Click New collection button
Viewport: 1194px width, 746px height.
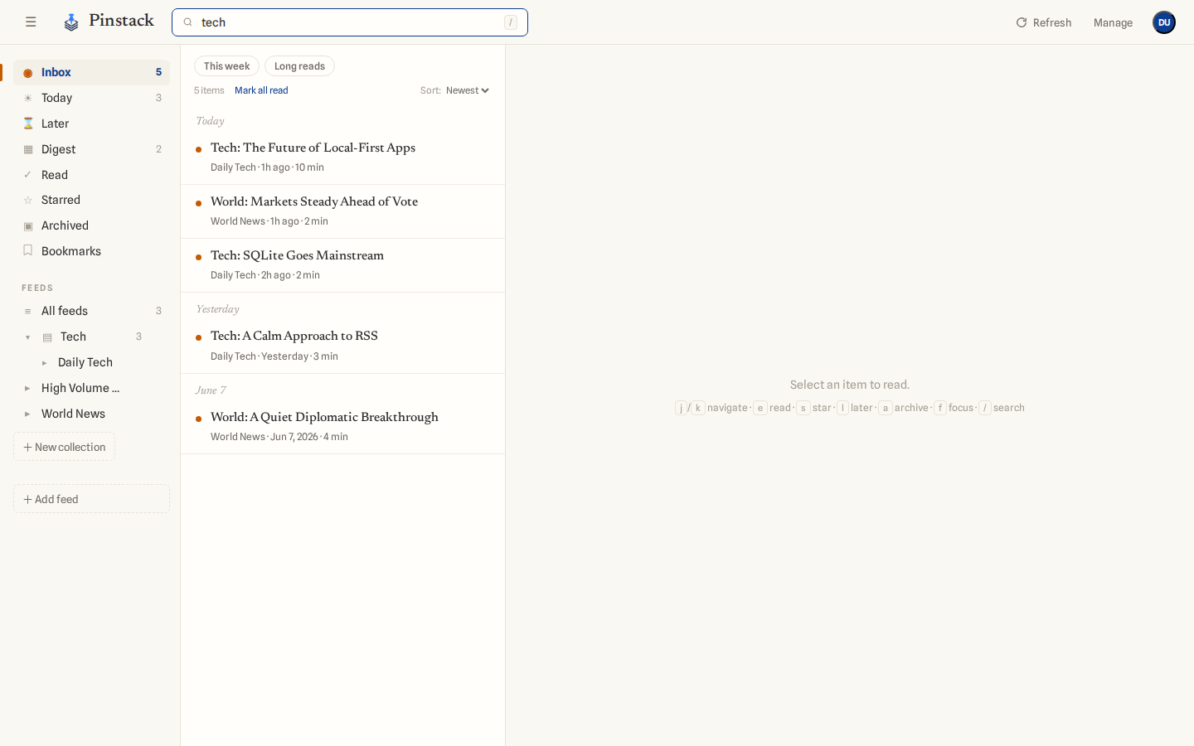64,447
